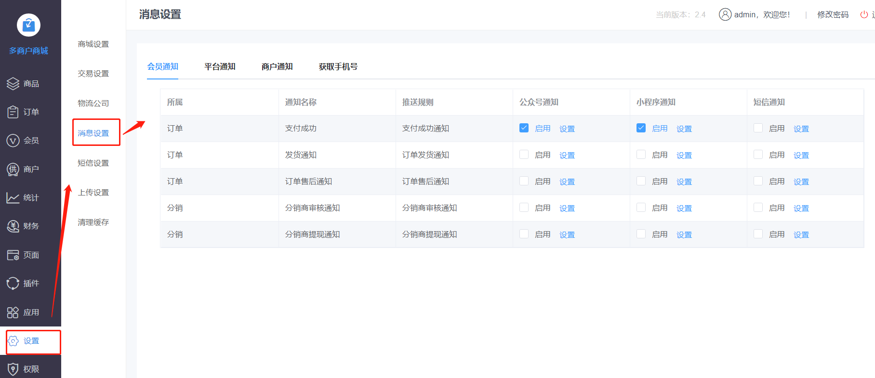Screen dimensions: 875x378
Task: Enable 短信通知 for 订单售后通知
Action: pos(758,181)
